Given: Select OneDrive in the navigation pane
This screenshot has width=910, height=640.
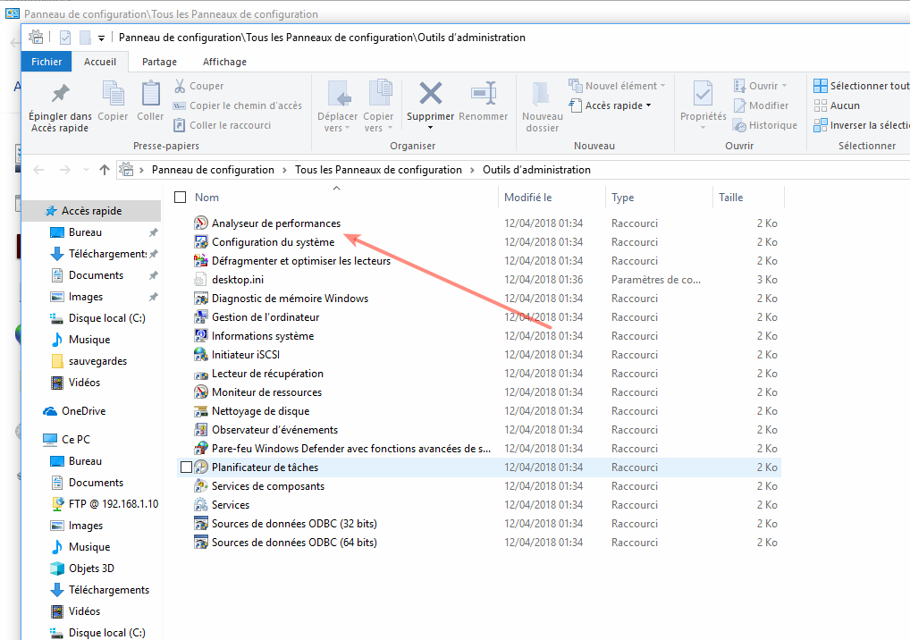Looking at the screenshot, I should tap(82, 411).
